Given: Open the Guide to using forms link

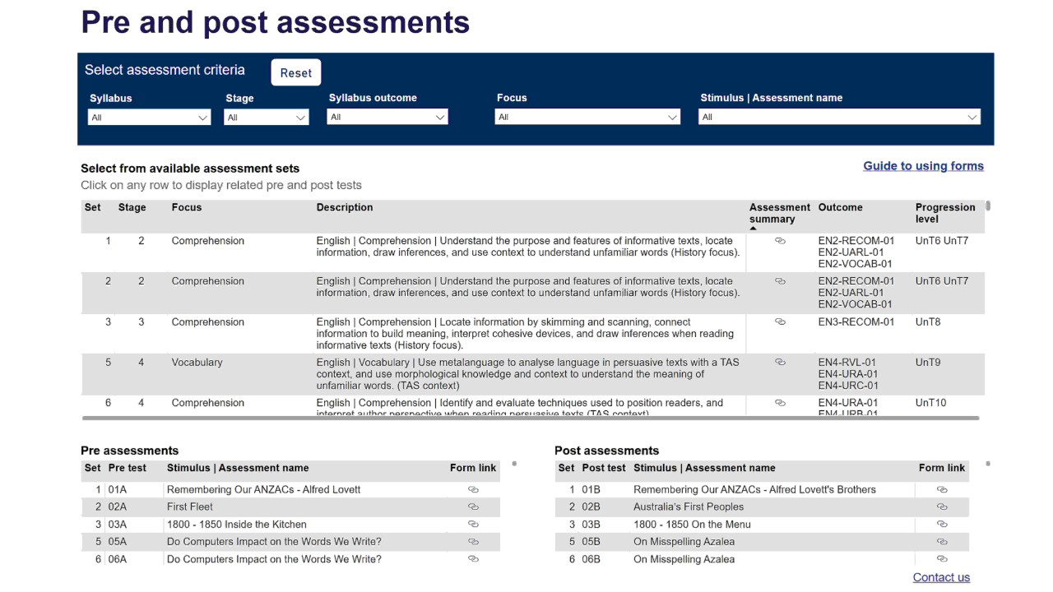Looking at the screenshot, I should (x=923, y=166).
